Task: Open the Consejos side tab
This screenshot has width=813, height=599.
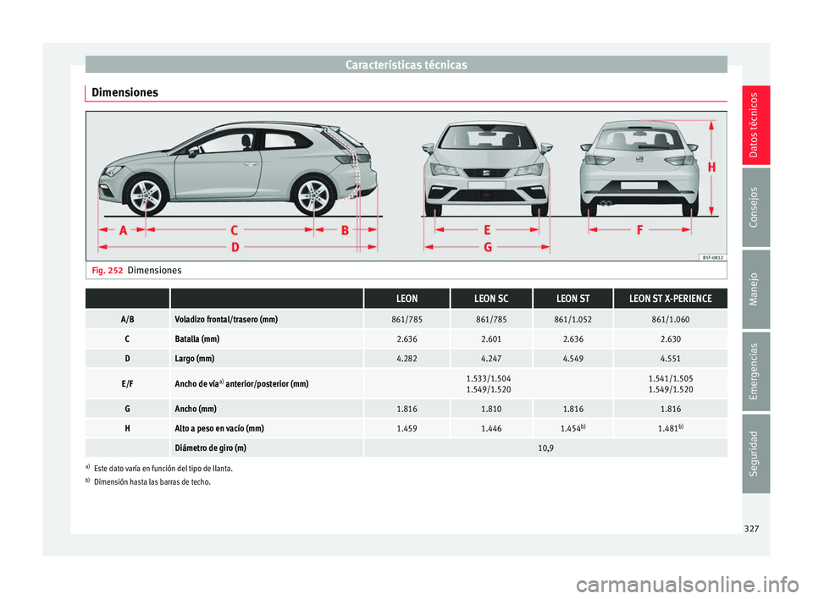Action: [x=755, y=206]
